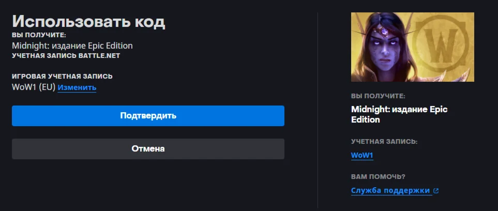Click the УЧЕТНАЯ ЗАПИСЬ BATTLE.NET label
Viewport: 498px width, 211px height.
[x=66, y=55]
